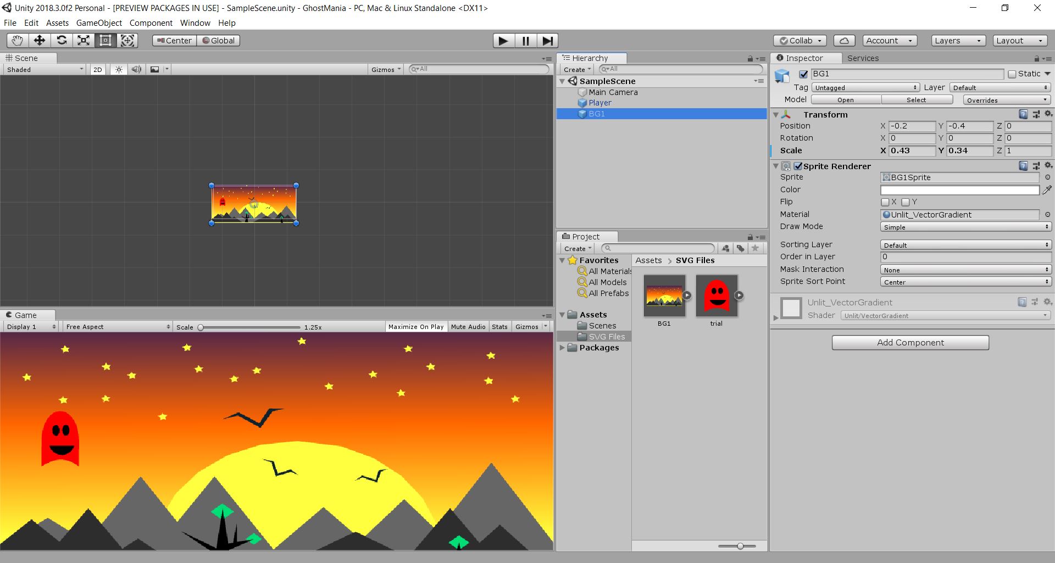
Task: Switch to the Services tab in Inspector
Action: point(863,58)
